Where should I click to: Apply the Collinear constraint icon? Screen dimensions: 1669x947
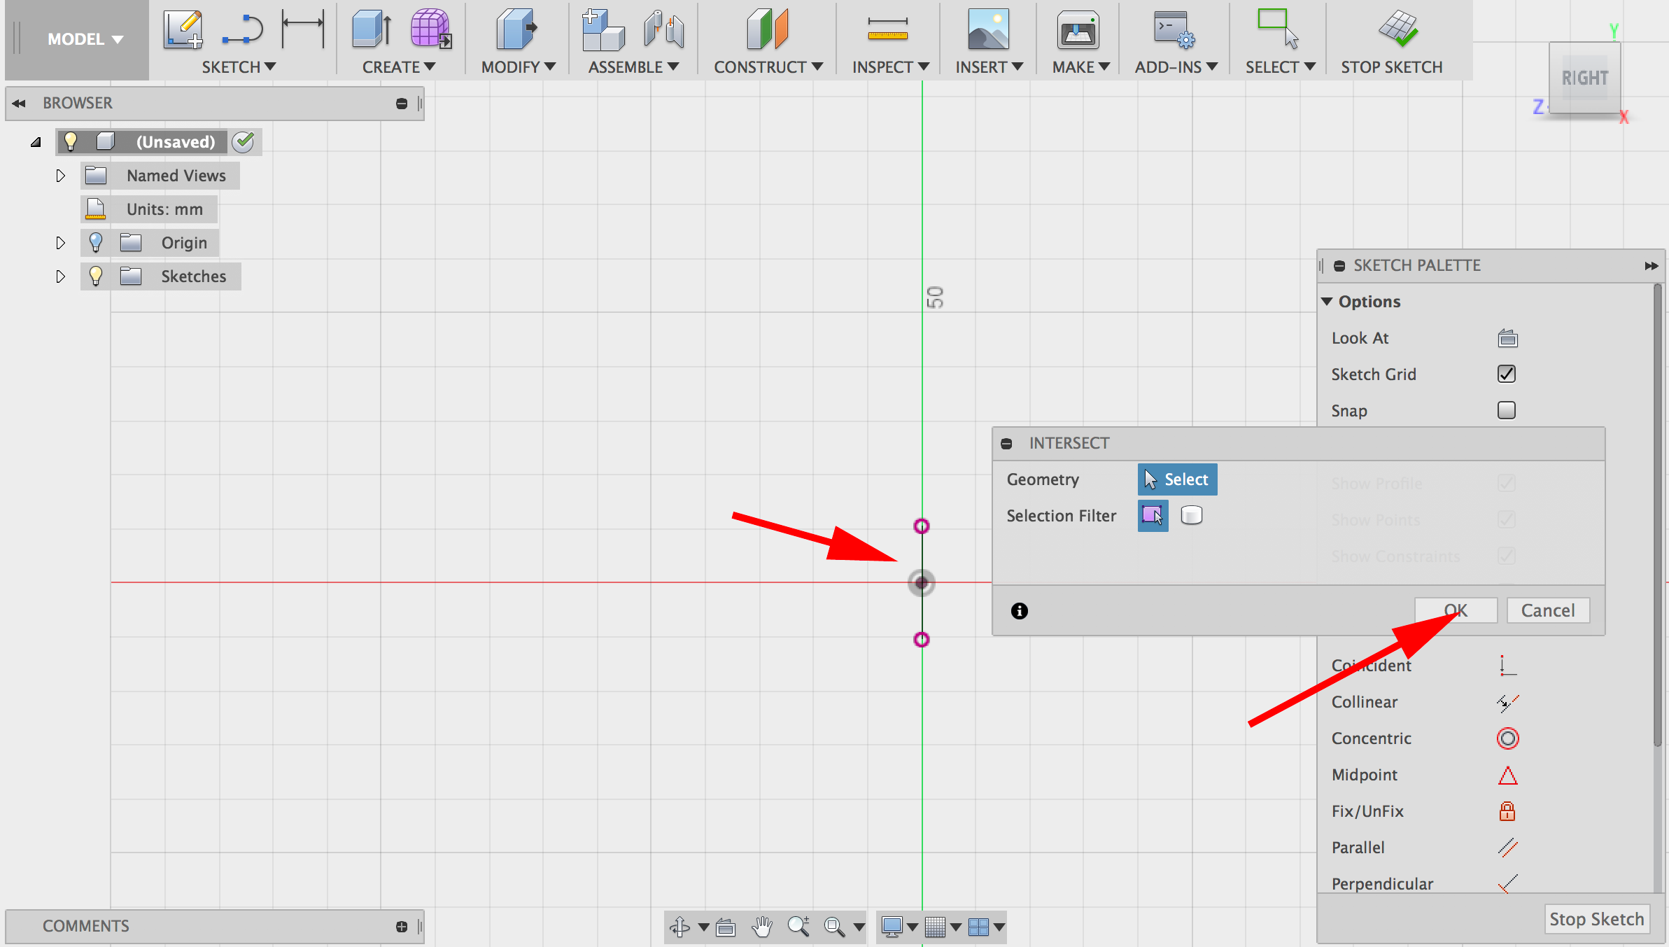[x=1507, y=702]
